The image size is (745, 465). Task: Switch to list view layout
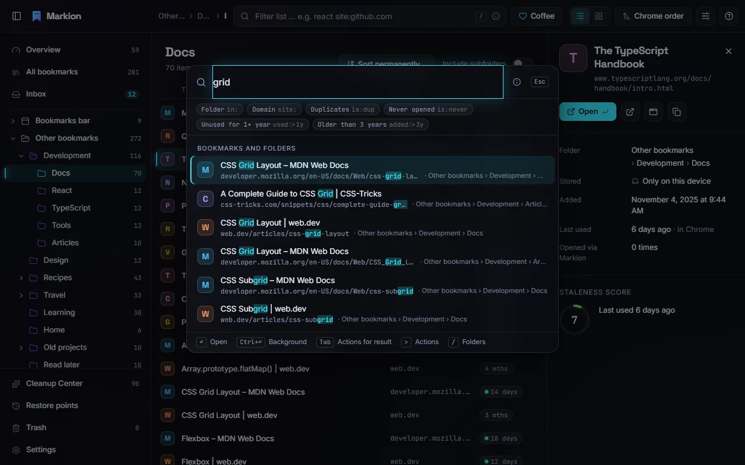tap(580, 16)
